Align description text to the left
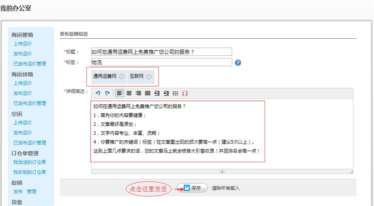 pos(120,93)
